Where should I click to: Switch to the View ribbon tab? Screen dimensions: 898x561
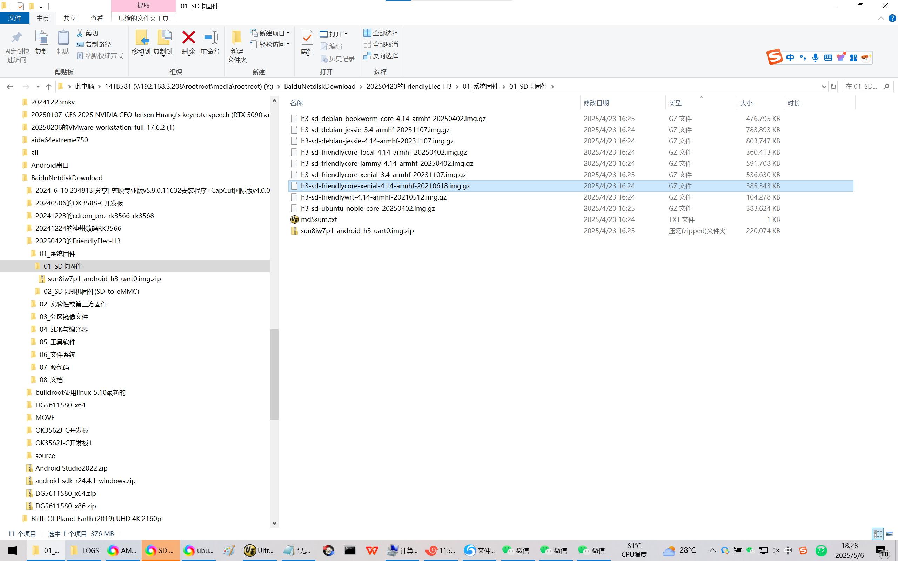(x=96, y=18)
